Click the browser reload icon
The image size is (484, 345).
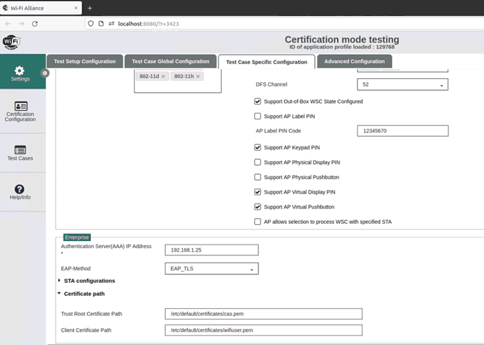[35, 24]
